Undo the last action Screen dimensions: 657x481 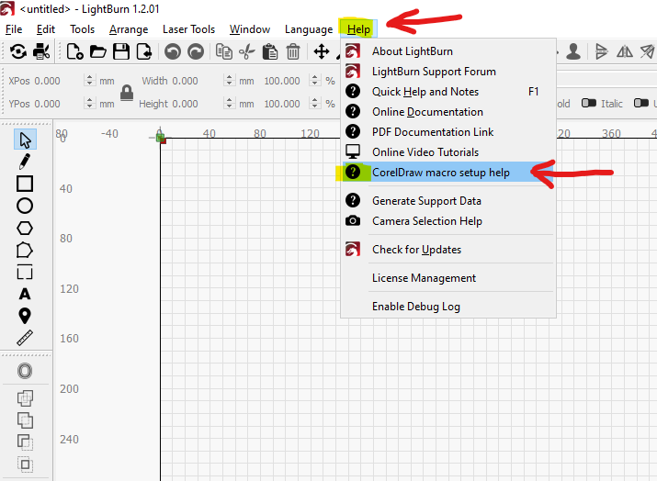[x=173, y=52]
